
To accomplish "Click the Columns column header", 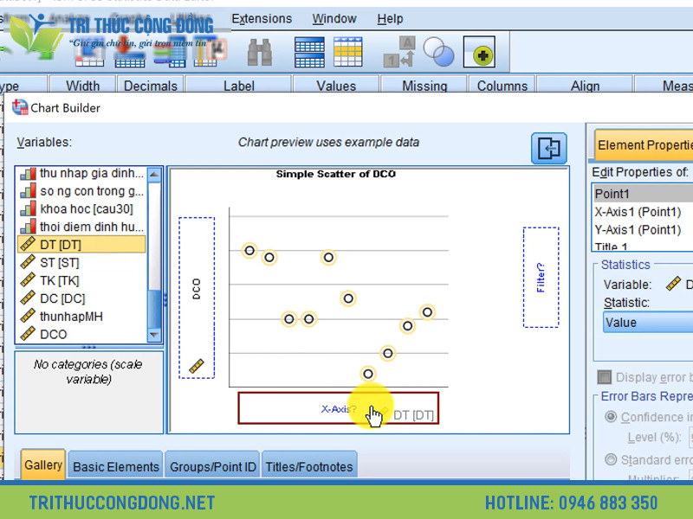I will click(502, 85).
